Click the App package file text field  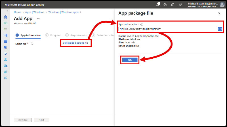click(x=167, y=29)
